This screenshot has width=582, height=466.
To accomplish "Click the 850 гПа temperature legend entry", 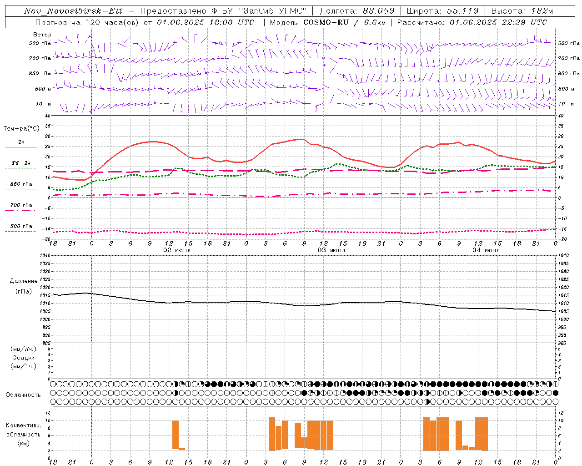I will click(x=21, y=185).
